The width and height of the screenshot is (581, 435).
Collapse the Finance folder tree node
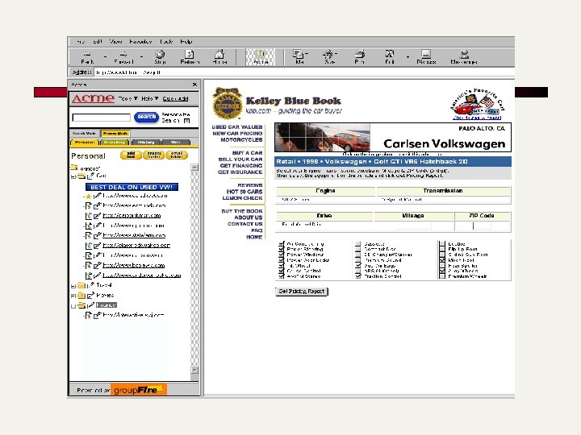click(73, 306)
